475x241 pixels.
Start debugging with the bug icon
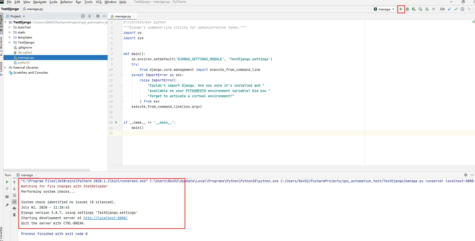[407, 9]
